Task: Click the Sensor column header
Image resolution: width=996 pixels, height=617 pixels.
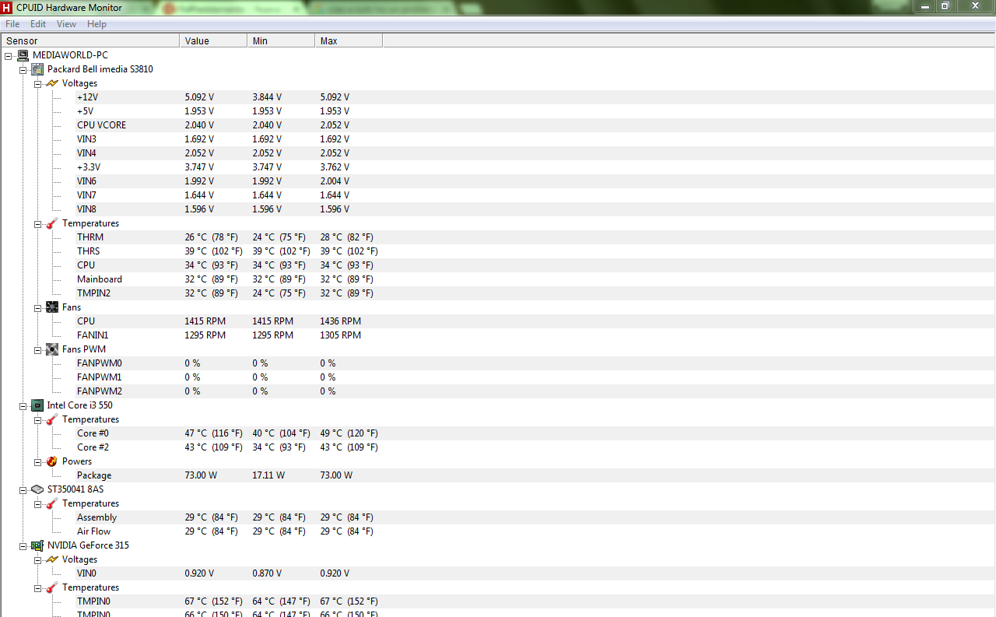Action: (x=90, y=40)
